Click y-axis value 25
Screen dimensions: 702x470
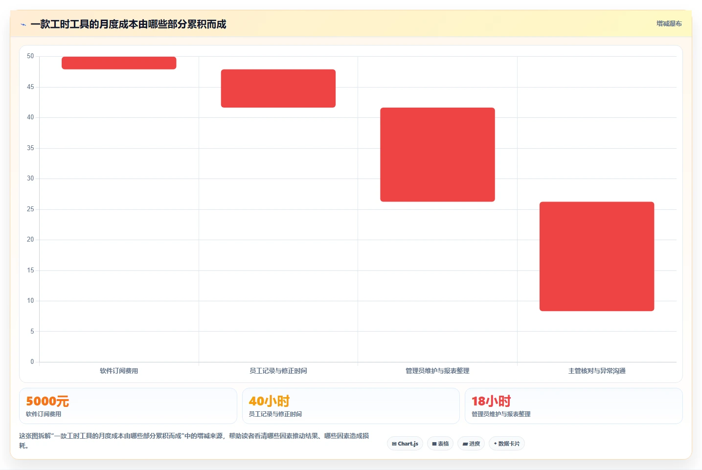pyautogui.click(x=30, y=209)
